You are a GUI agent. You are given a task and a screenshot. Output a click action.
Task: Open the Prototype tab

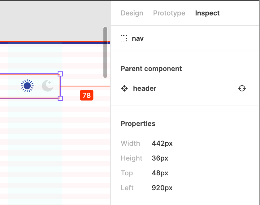[169, 13]
